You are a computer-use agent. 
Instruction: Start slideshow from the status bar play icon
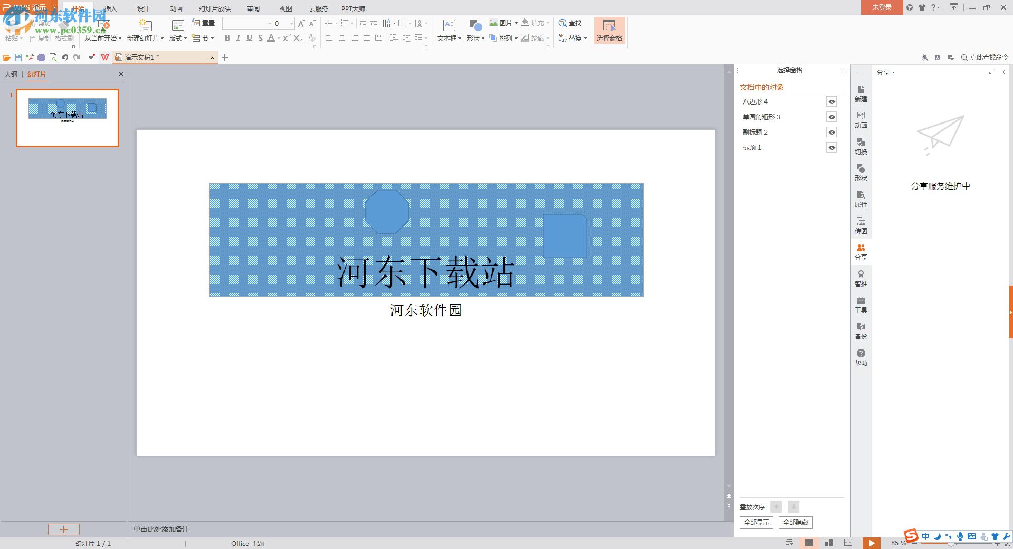[x=872, y=543]
